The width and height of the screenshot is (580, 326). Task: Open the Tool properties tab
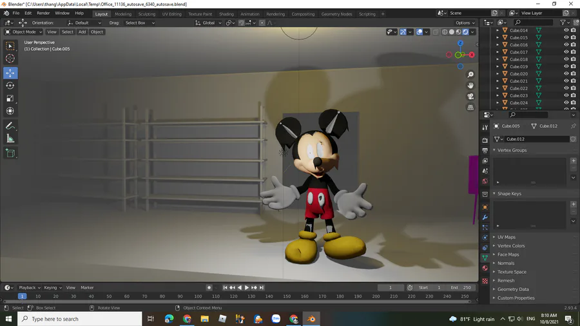[x=485, y=127]
